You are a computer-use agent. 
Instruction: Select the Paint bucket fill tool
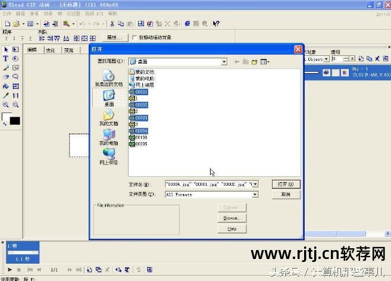point(6,86)
